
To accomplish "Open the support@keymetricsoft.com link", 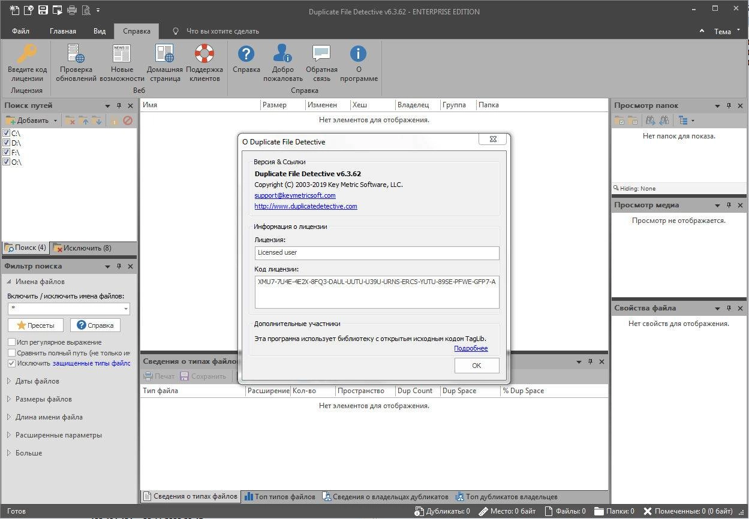I will [295, 195].
